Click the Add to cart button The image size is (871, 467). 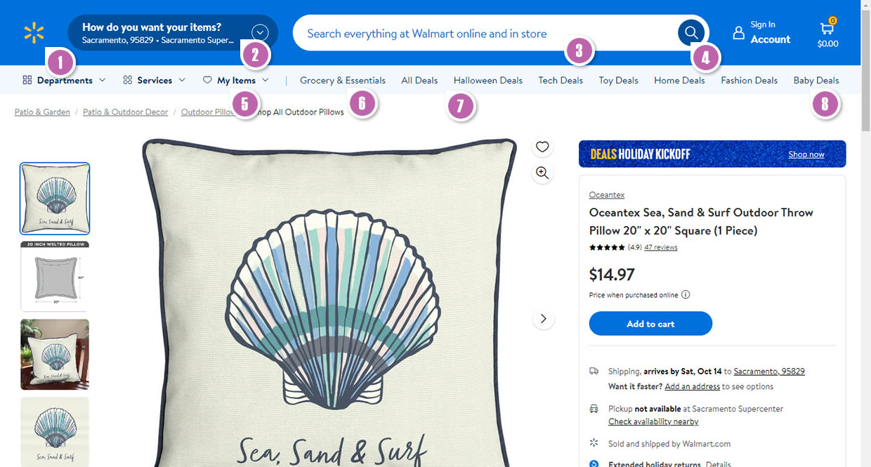point(650,324)
